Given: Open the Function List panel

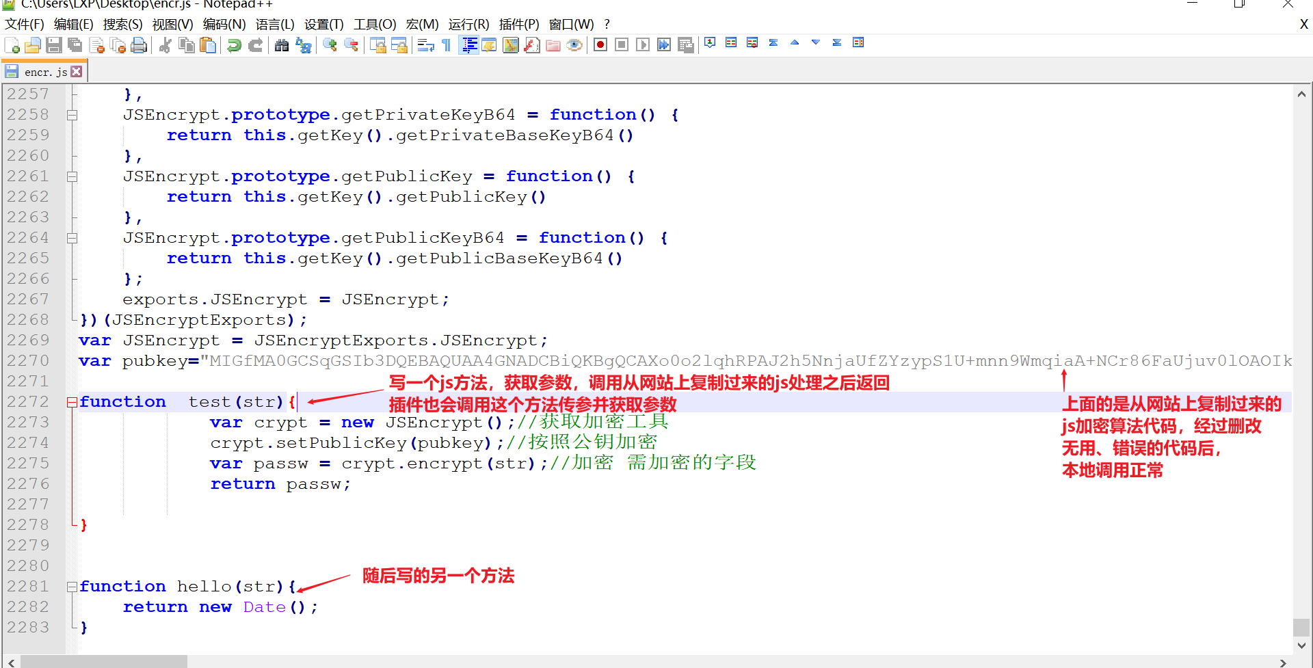Looking at the screenshot, I should [532, 45].
